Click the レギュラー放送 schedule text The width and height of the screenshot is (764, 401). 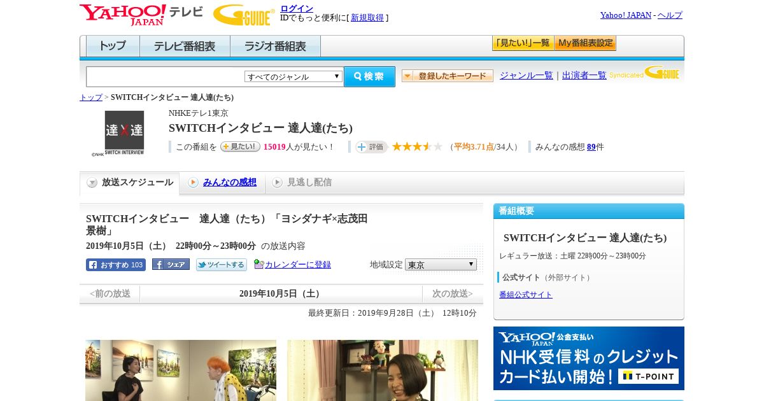[572, 256]
